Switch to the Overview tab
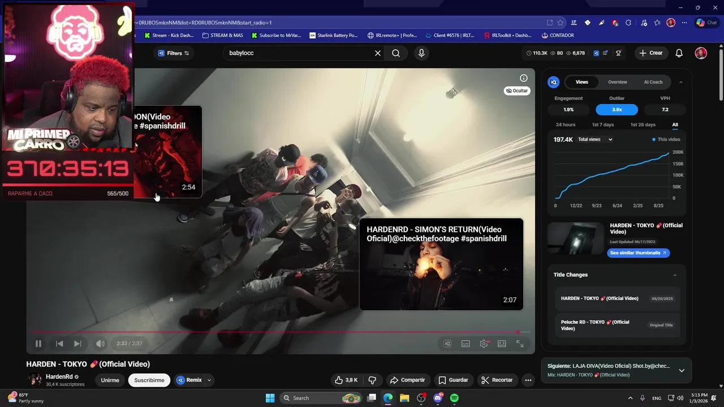The image size is (724, 407). [x=618, y=82]
